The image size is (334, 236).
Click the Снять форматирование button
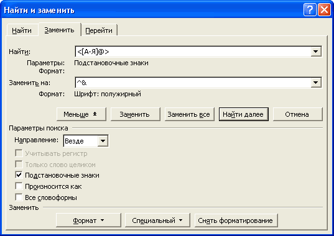[x=236, y=220]
